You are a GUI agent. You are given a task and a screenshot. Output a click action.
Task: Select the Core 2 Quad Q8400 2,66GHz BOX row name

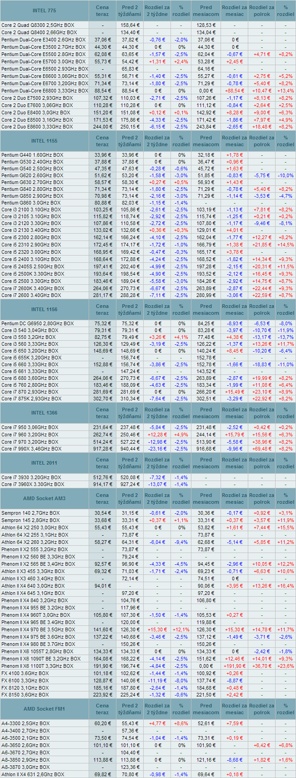[x=39, y=32]
